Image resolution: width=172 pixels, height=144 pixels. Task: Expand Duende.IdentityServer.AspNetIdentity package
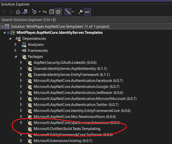[21, 69]
